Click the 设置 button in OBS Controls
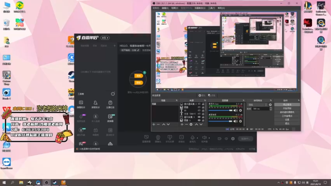Image resolution: width=331 pixels, height=186 pixels. click(287, 120)
